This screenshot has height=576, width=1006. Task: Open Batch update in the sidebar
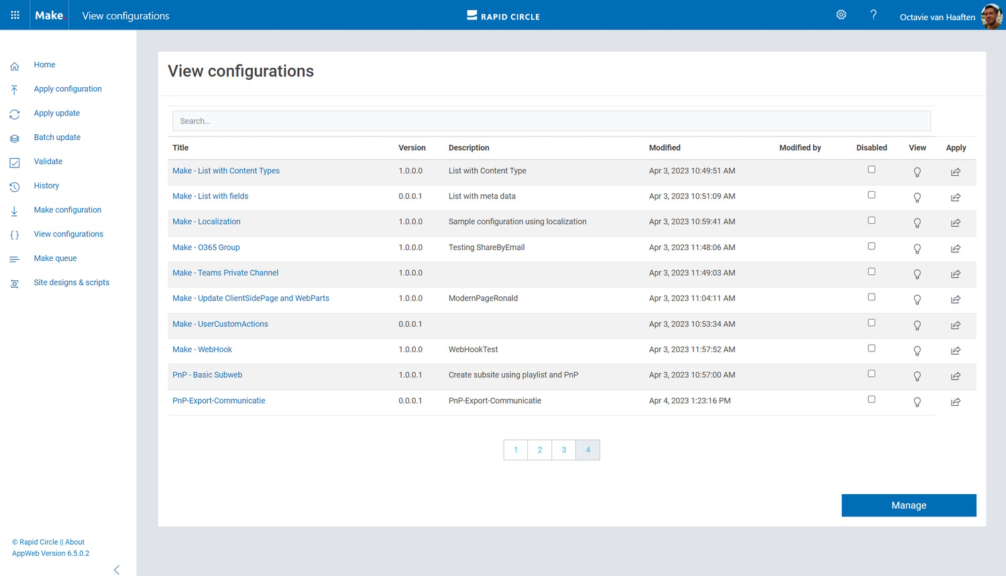(x=57, y=137)
